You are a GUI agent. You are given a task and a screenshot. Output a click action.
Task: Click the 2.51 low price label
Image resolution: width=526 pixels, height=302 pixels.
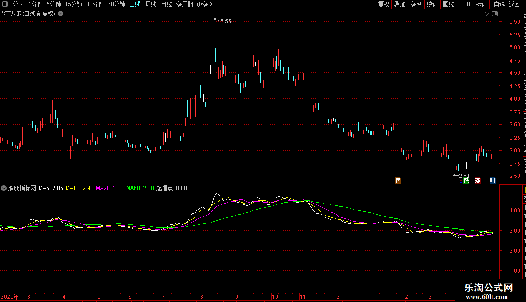464,176
